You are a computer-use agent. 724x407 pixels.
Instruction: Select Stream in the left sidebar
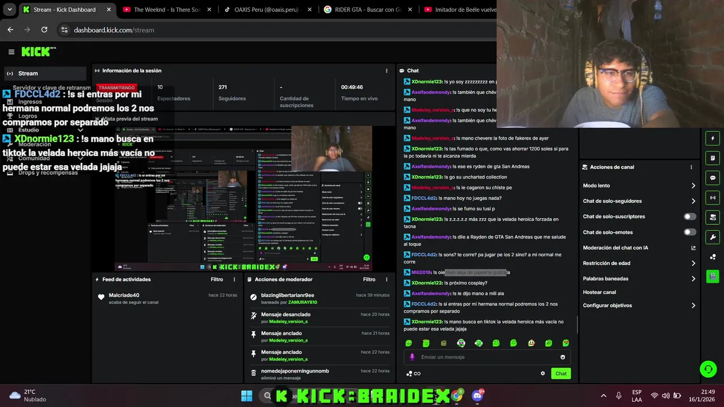click(x=46, y=73)
